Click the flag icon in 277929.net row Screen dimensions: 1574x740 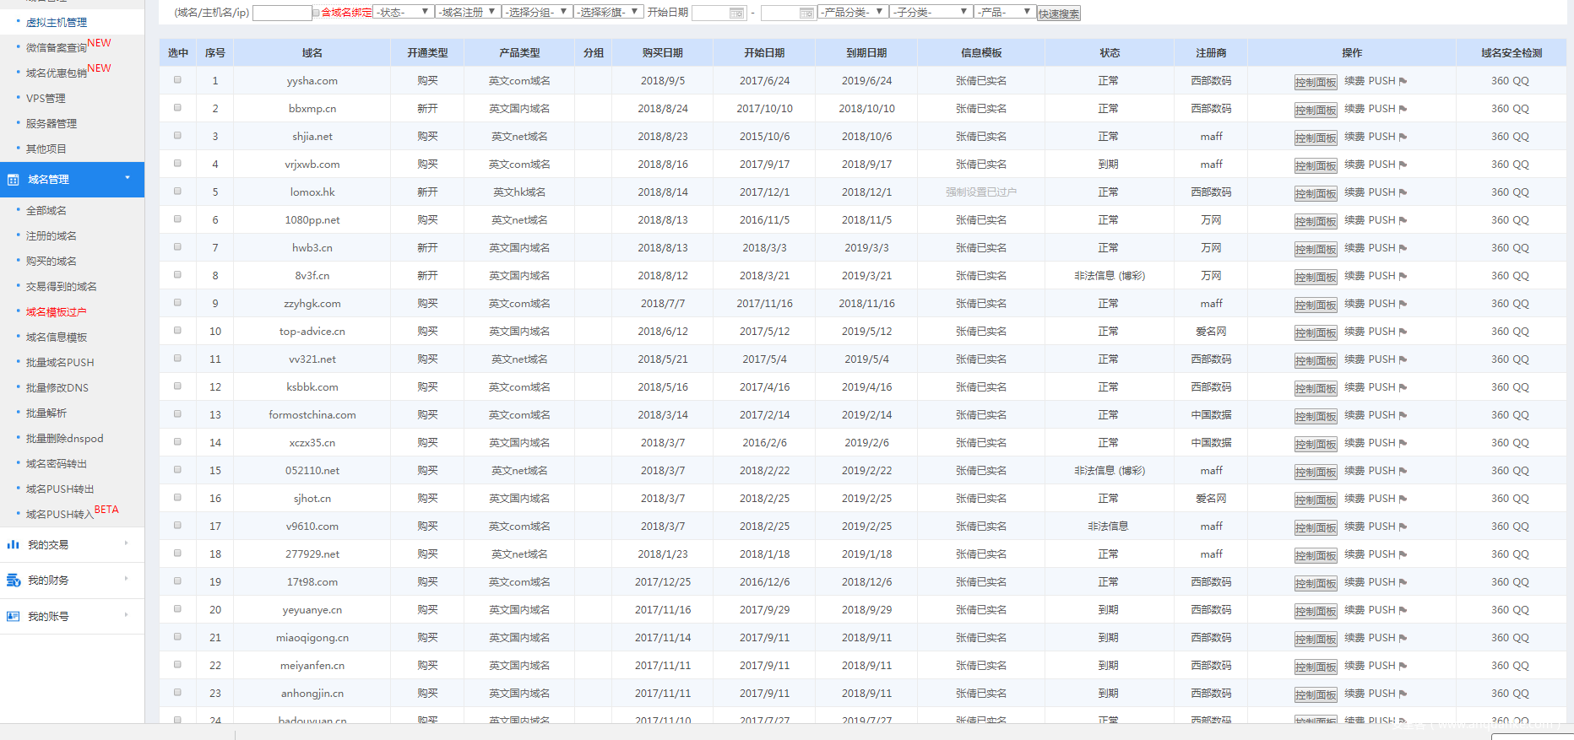[x=1403, y=555]
